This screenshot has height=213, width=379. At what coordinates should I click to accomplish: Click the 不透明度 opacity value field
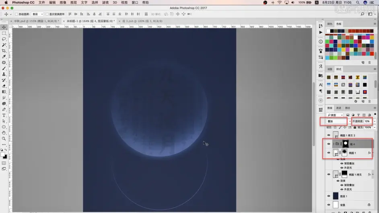click(x=368, y=121)
